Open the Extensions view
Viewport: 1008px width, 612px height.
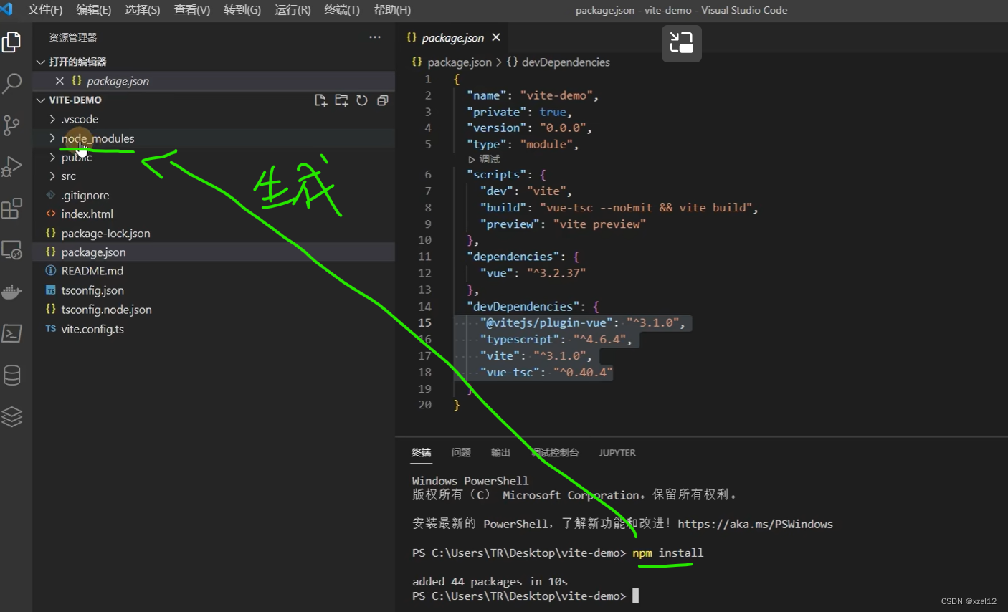[x=11, y=209]
